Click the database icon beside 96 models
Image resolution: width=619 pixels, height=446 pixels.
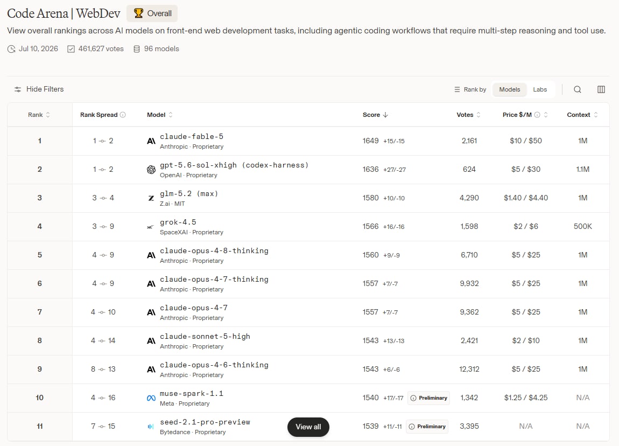click(x=137, y=49)
